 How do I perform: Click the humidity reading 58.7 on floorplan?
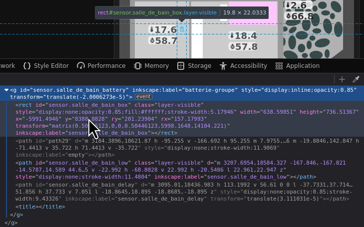point(166,40)
